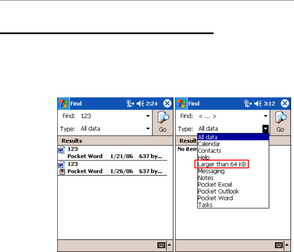The image size is (294, 252).
Task: Click 1/21/06 date in results
Action: pos(122,156)
